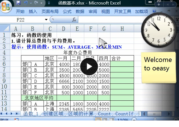Viewport: 179px width, 127px height.
Task: Click the horizontal scrollbar thumb
Action: click(154, 114)
